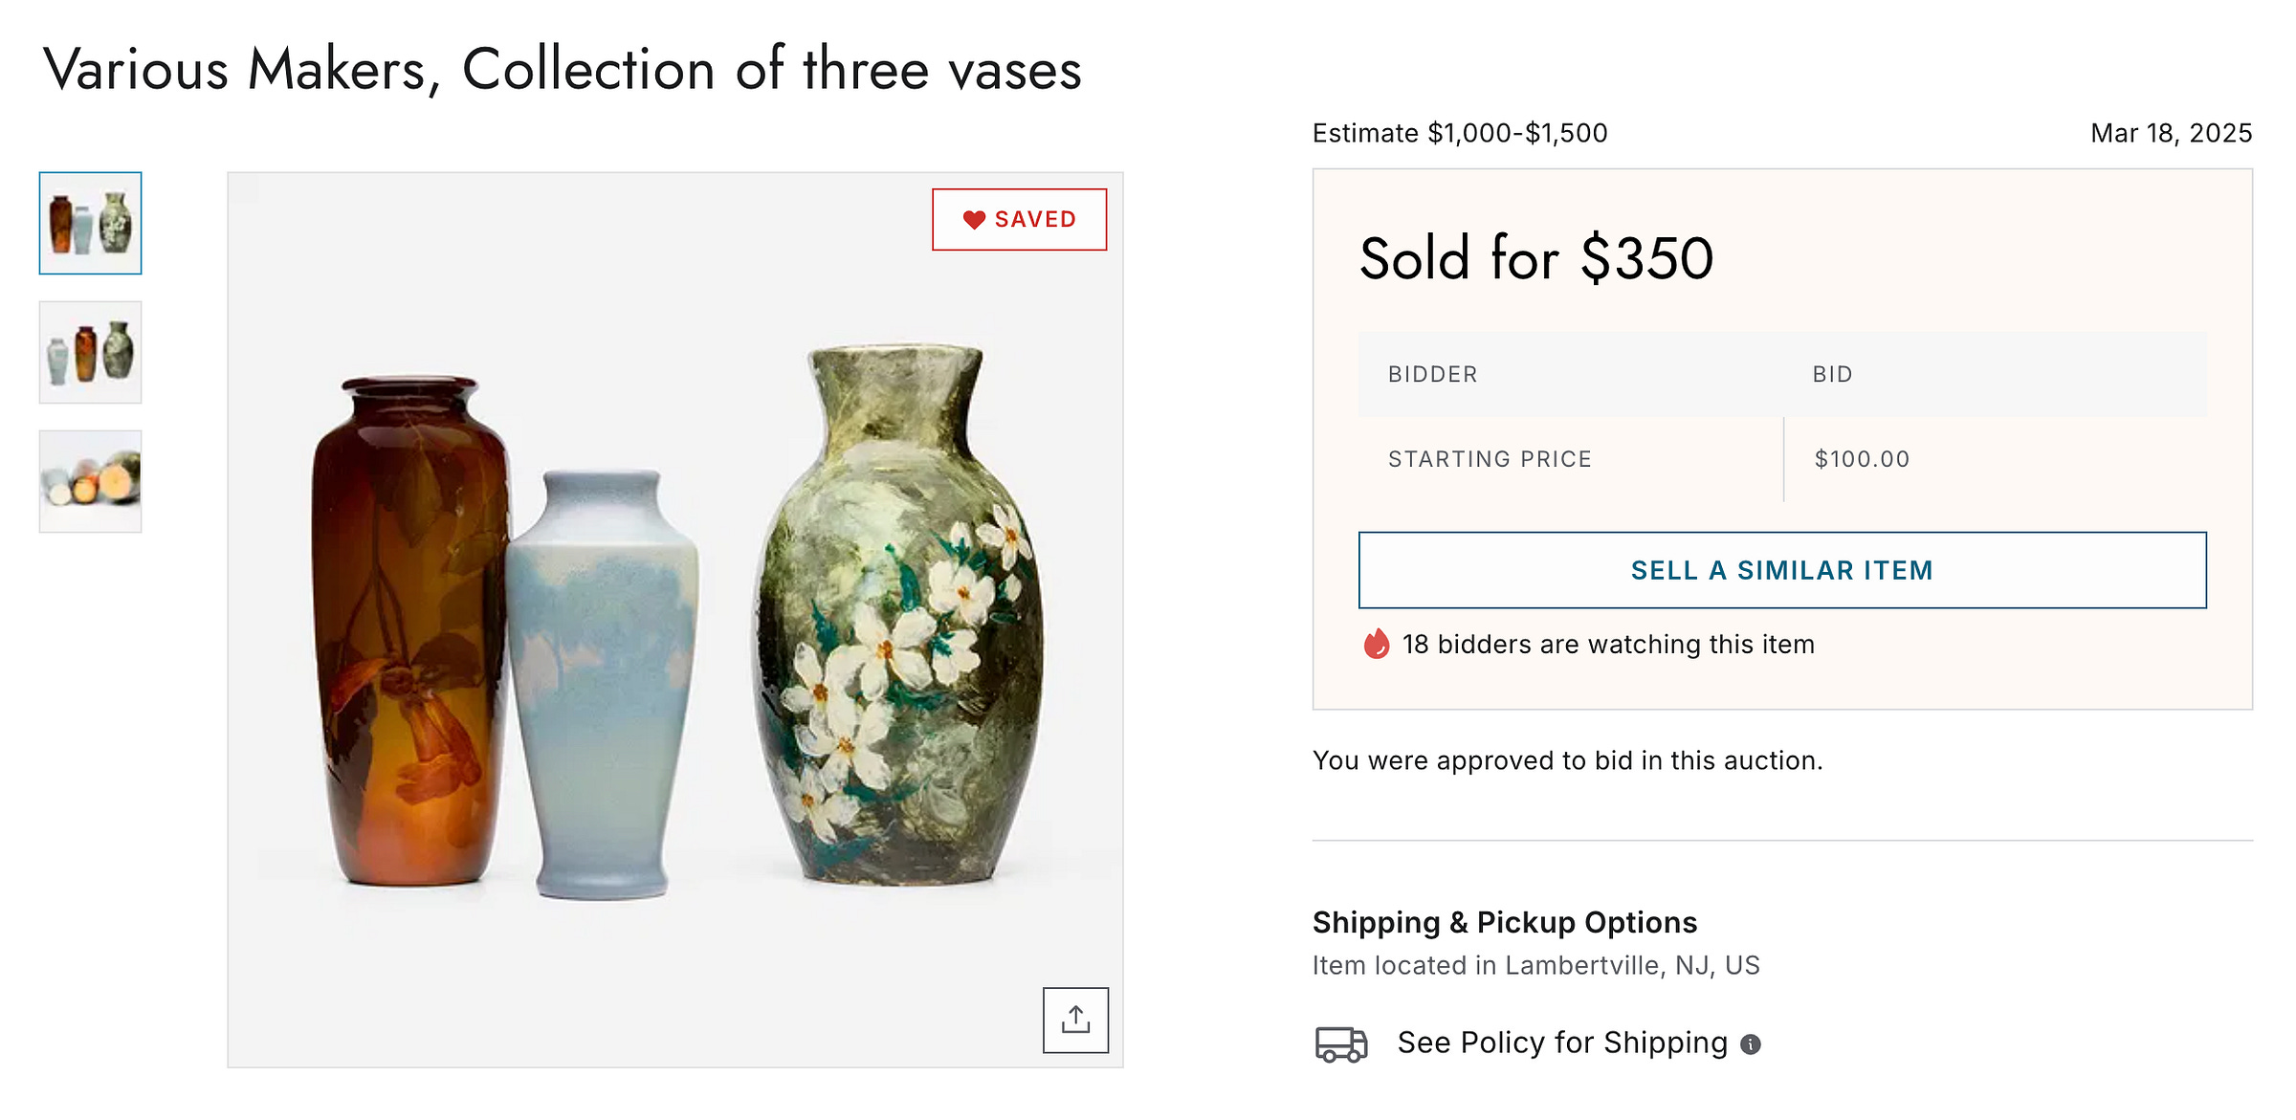Toggle the SAVED button off
The height and width of the screenshot is (1120, 2296).
tap(1019, 219)
